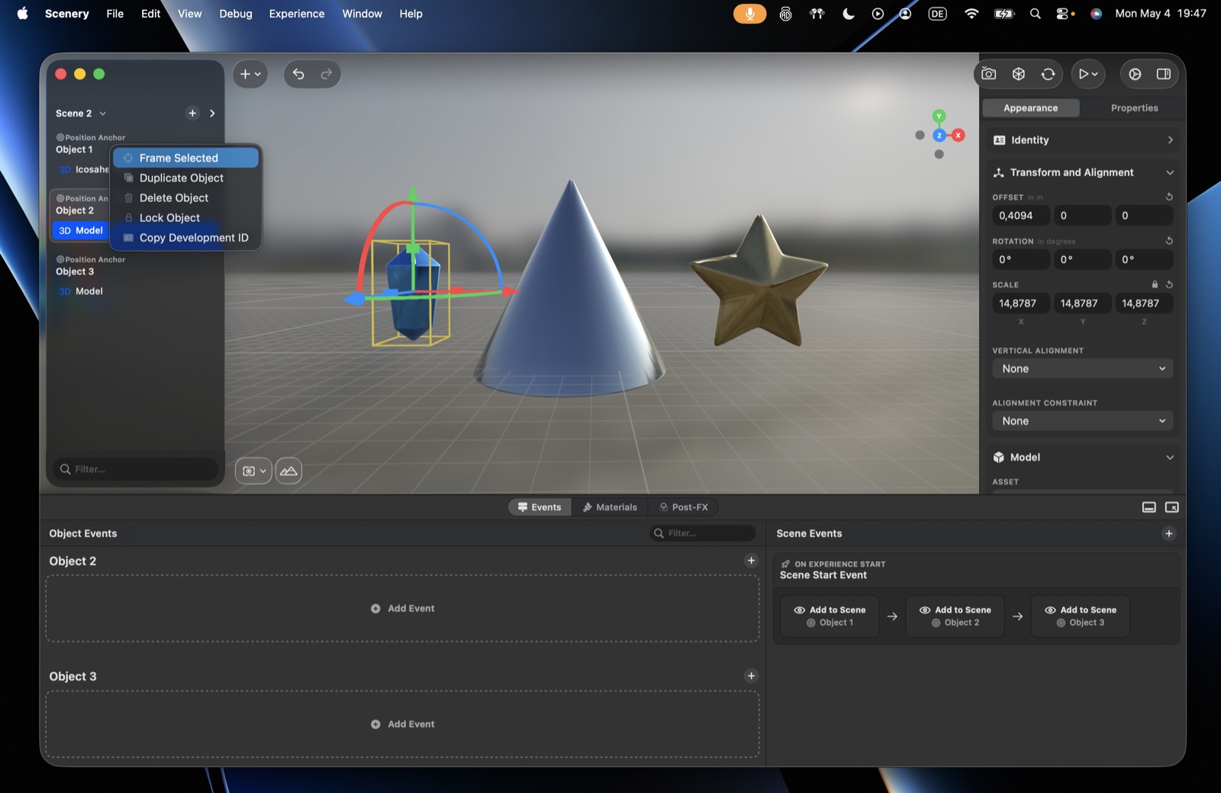Redo the last undone action

[327, 74]
